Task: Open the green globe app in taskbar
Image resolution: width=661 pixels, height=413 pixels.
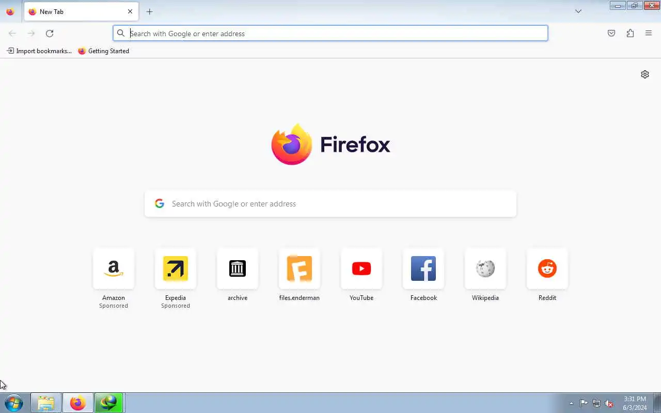Action: click(x=108, y=403)
